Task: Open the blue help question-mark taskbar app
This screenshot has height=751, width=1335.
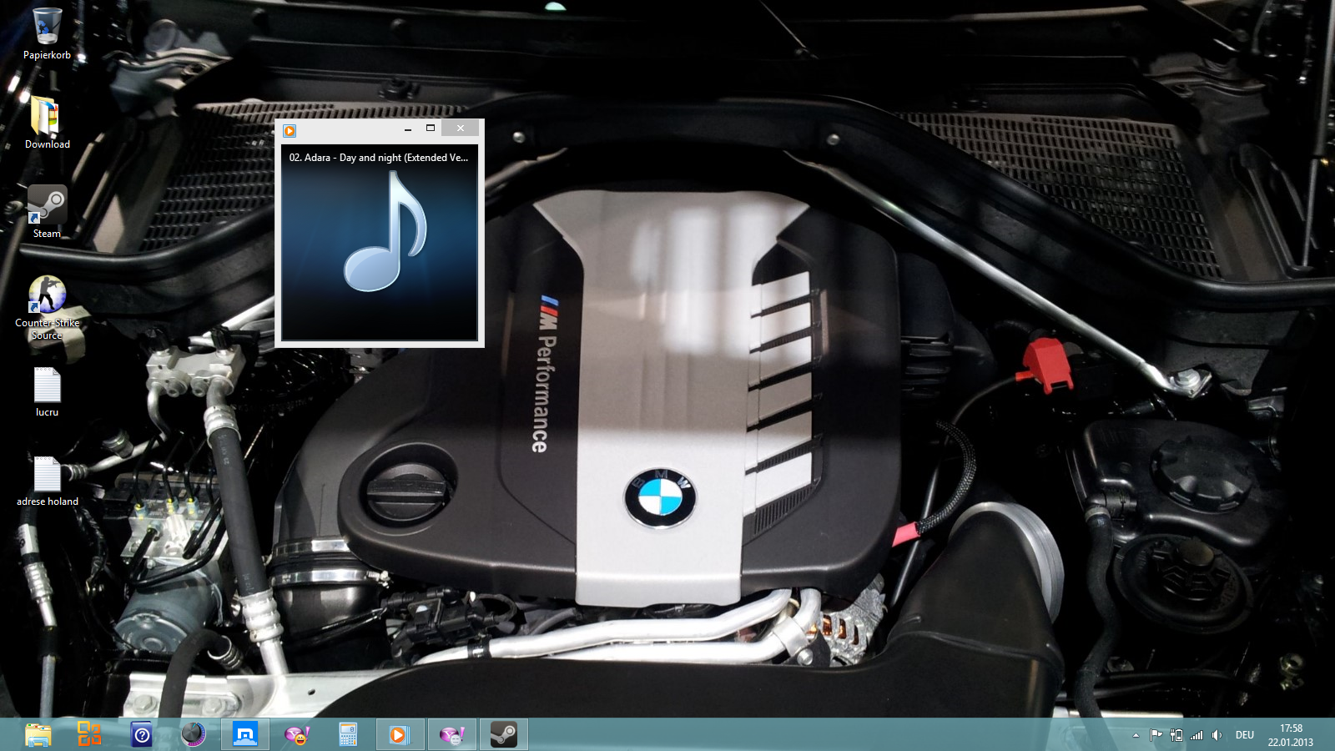Action: [x=142, y=734]
